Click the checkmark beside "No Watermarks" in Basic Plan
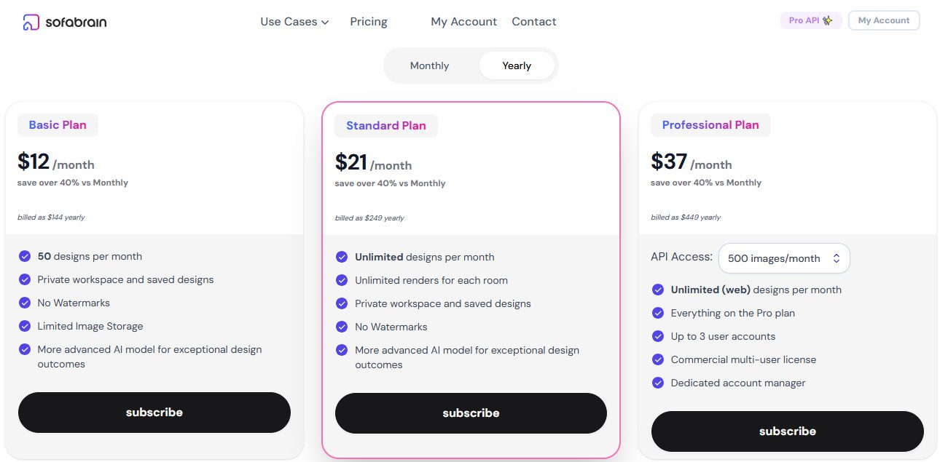This screenshot has width=948, height=462. coord(24,303)
